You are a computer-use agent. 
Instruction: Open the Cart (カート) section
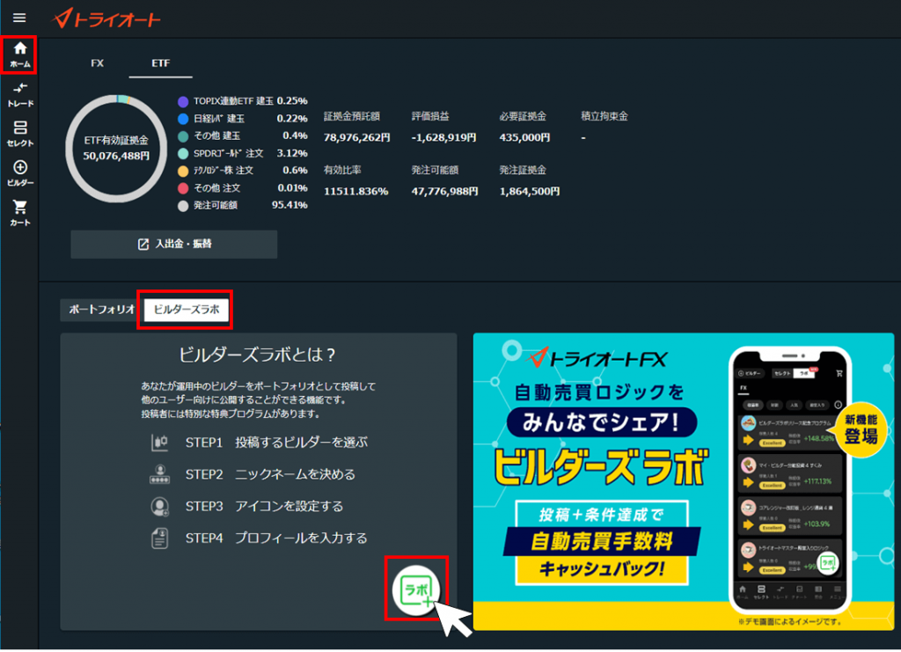pos(20,213)
